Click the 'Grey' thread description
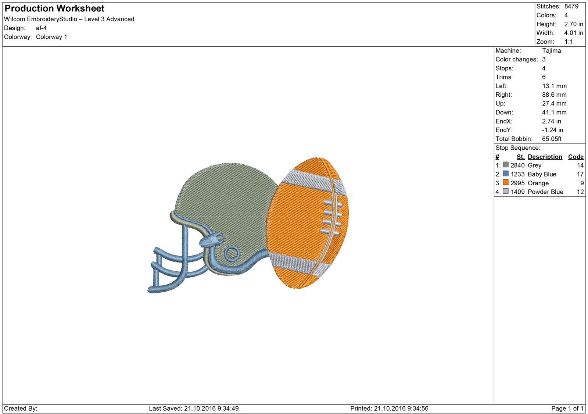 point(535,165)
